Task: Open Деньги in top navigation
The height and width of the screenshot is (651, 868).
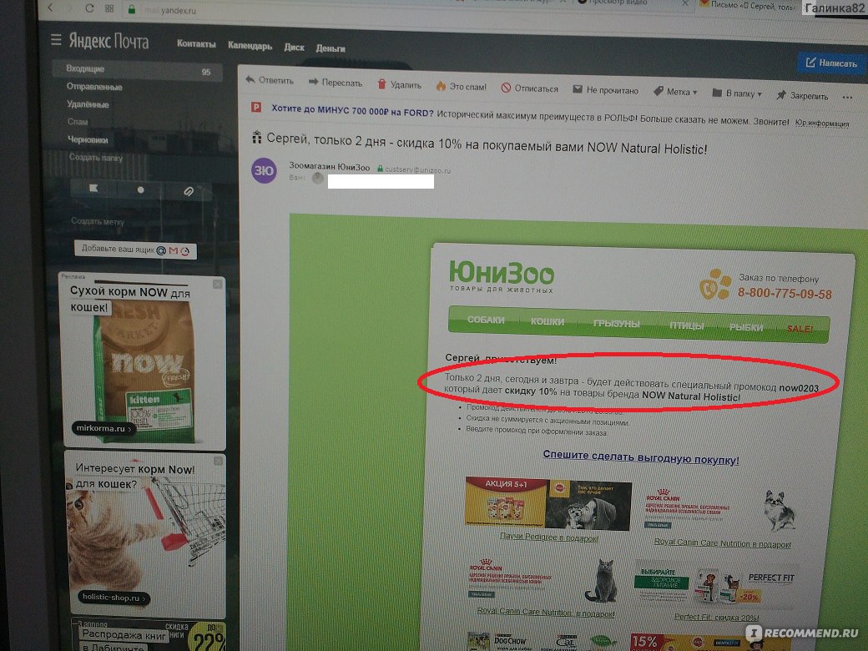Action: [x=331, y=48]
